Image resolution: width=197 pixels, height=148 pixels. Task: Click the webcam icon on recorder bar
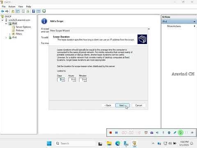tap(169, 132)
